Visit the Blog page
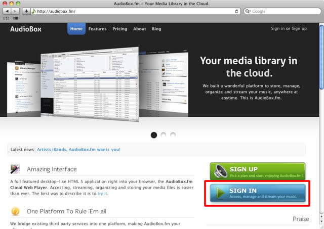Image resolution: width=324 pixels, height=229 pixels. pyautogui.click(x=156, y=29)
